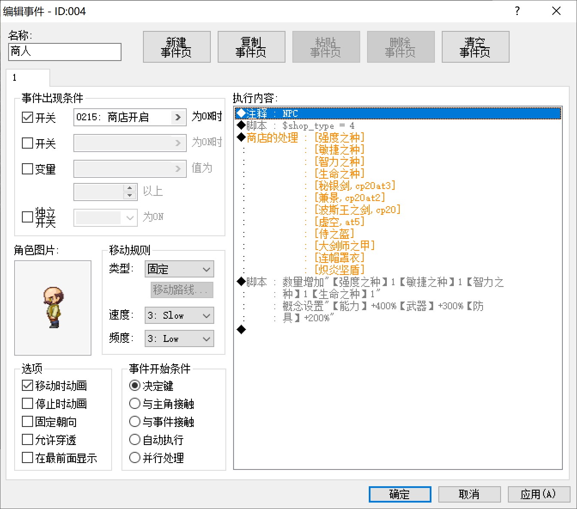
Task: Enable the 固定朝向 option
Action: [27, 422]
